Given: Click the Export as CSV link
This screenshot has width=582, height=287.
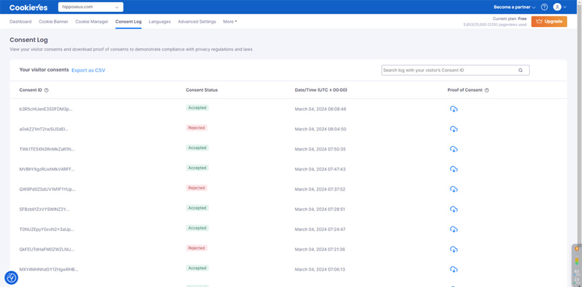Looking at the screenshot, I should pyautogui.click(x=88, y=70).
